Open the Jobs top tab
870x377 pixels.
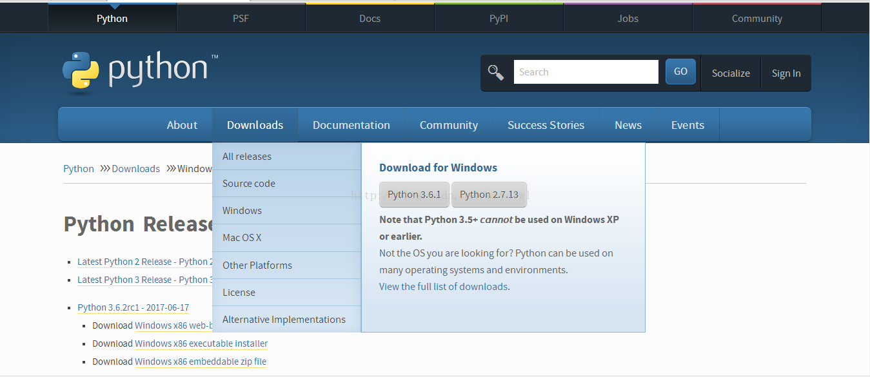coord(628,19)
